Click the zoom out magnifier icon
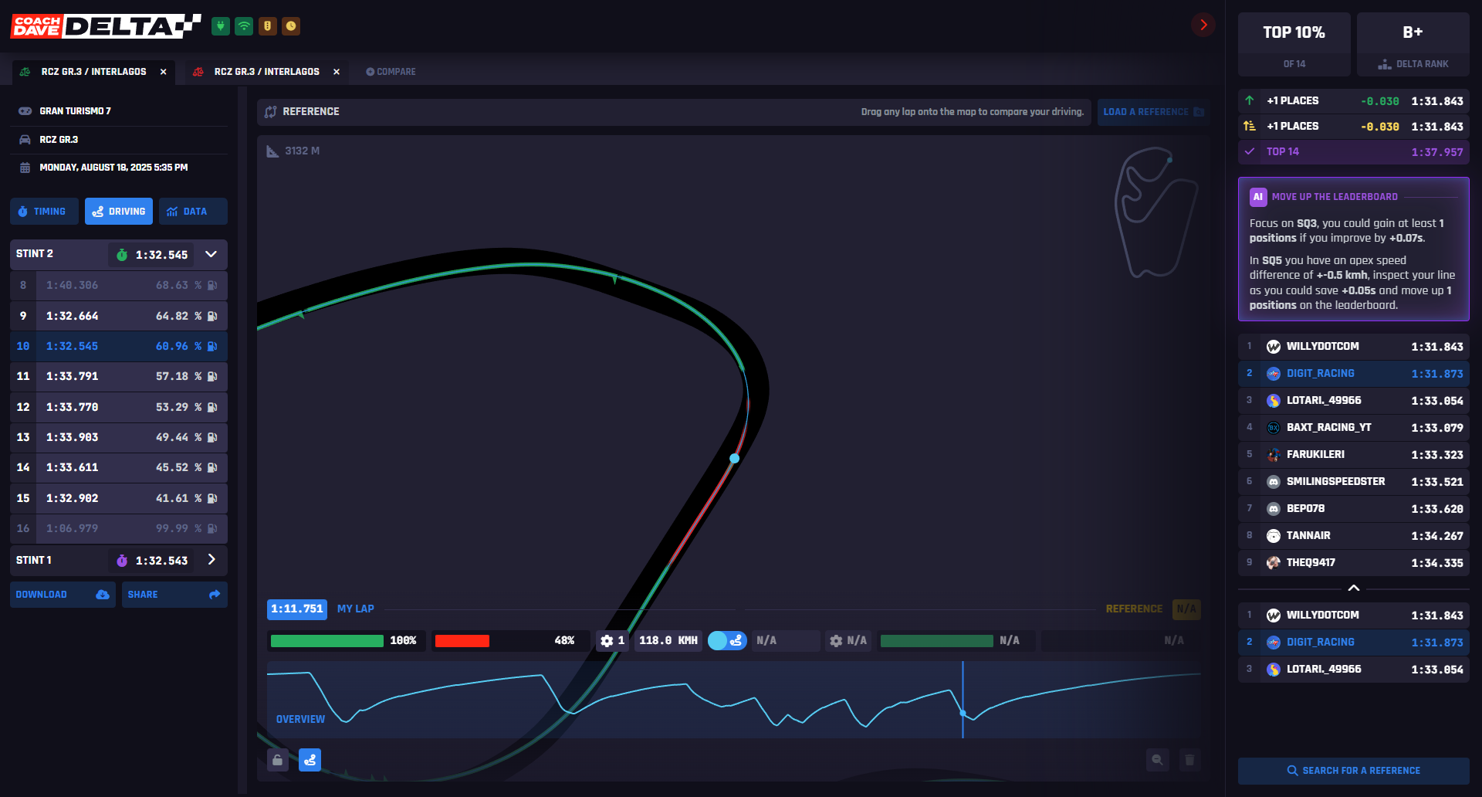This screenshot has width=1482, height=797. 1158,761
